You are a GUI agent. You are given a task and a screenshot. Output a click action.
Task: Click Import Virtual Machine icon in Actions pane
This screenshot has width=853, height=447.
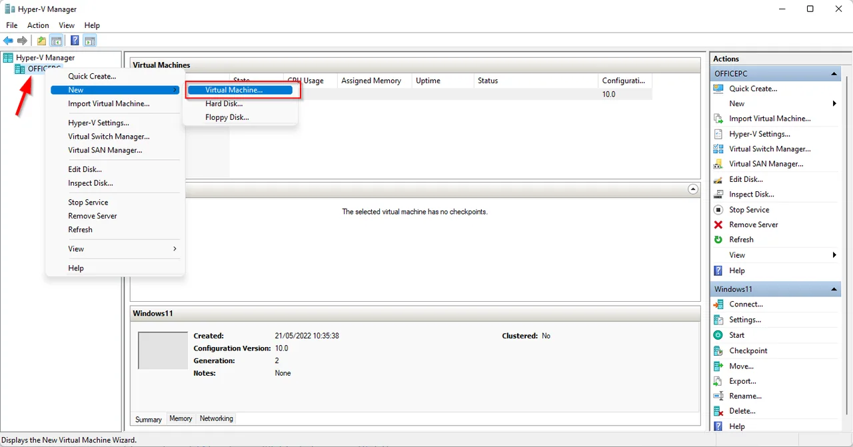click(x=718, y=119)
